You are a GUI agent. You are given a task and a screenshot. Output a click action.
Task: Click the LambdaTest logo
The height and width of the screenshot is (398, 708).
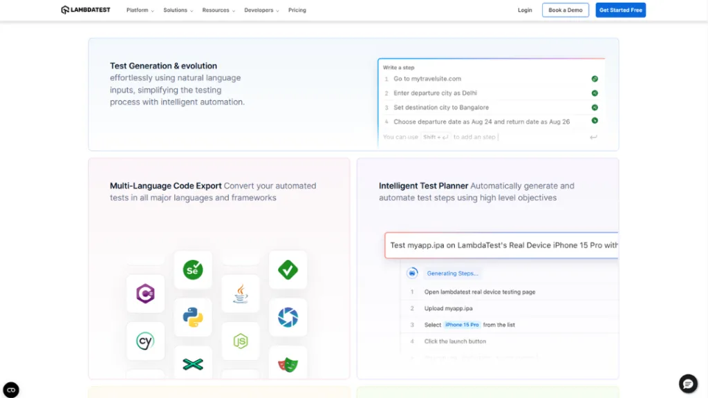tap(85, 10)
